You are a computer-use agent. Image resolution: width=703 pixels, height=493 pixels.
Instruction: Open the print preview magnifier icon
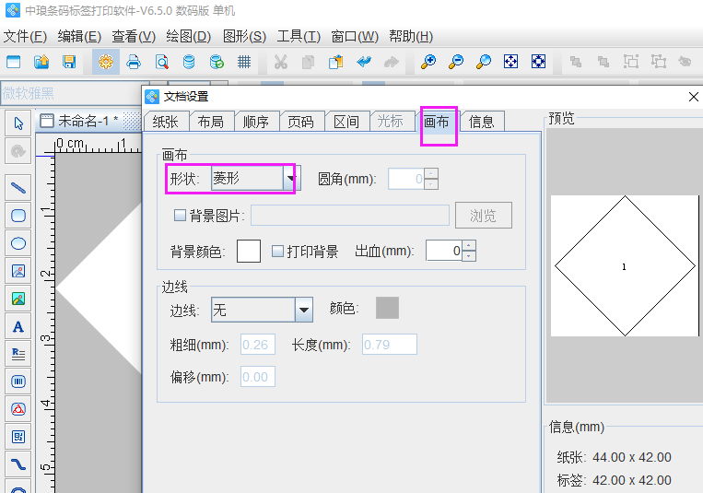coord(161,62)
